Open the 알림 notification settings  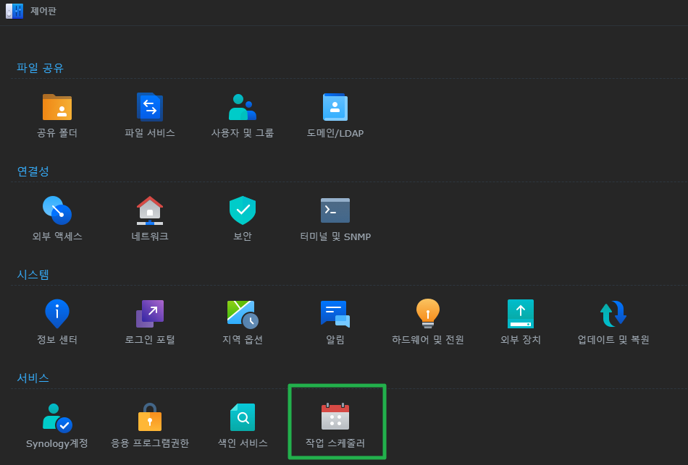pyautogui.click(x=335, y=314)
